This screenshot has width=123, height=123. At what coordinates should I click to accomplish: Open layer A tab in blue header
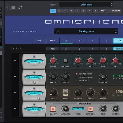66,41
